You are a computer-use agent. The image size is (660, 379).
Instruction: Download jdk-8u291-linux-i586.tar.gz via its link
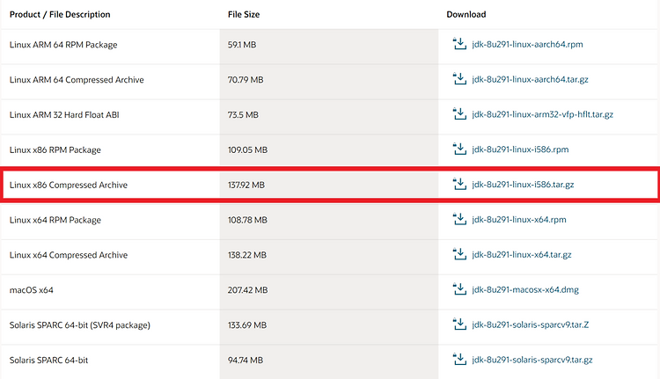point(523,185)
